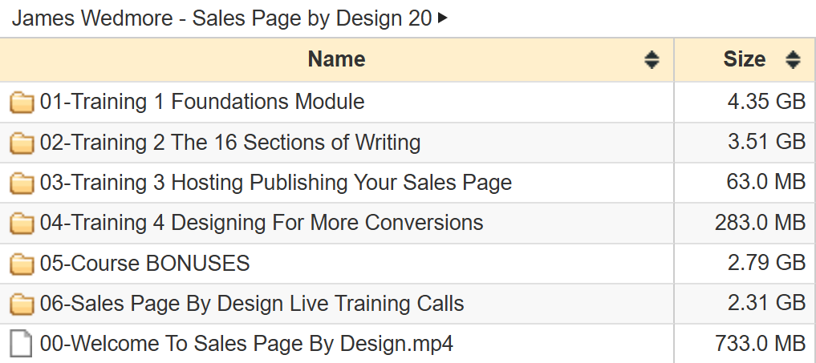Click the Size column header

point(745,60)
